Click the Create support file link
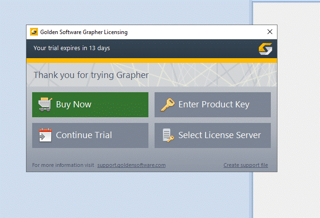 pyautogui.click(x=245, y=166)
